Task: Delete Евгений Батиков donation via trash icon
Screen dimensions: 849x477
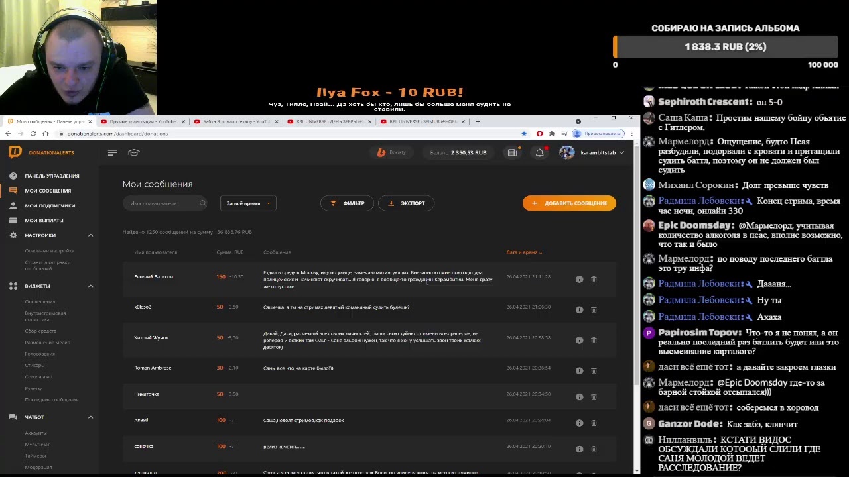Action: click(x=594, y=279)
